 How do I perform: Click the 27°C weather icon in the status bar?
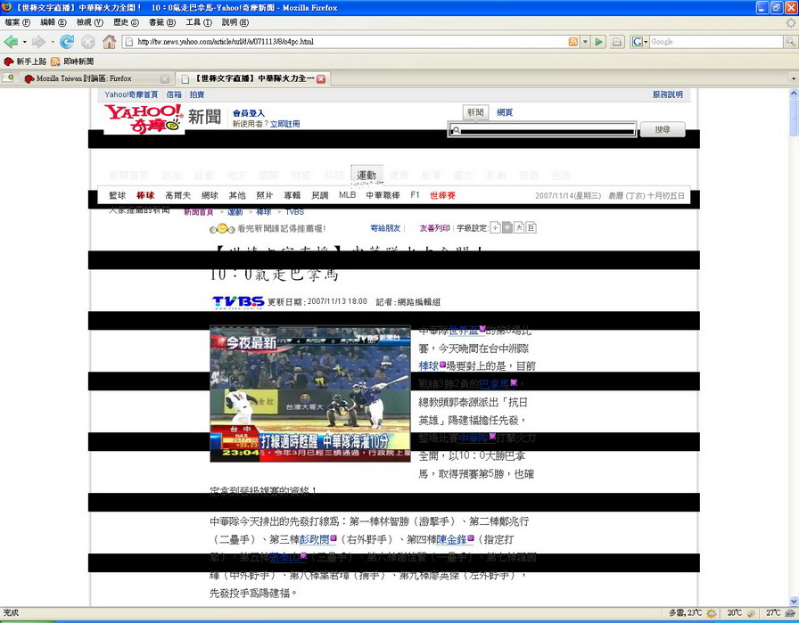(x=790, y=613)
